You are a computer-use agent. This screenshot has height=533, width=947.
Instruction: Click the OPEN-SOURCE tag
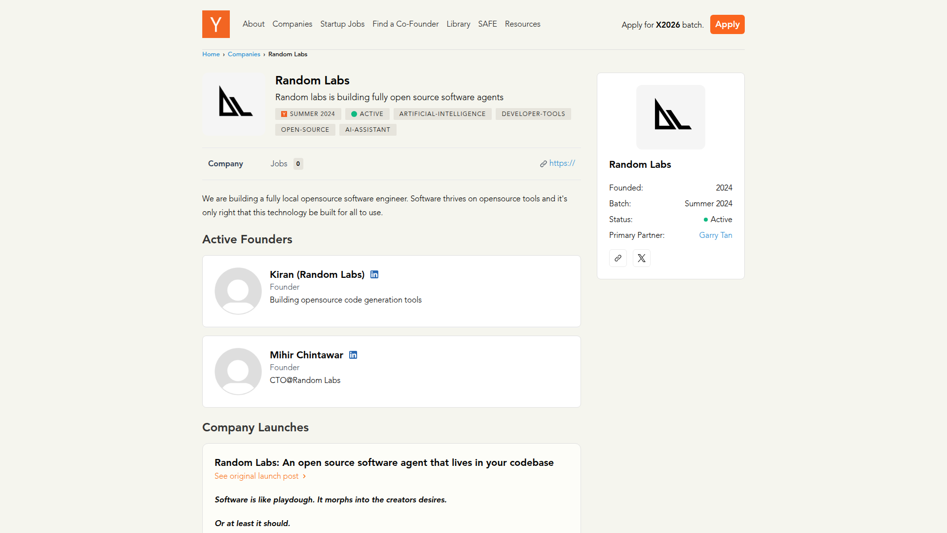click(x=305, y=130)
